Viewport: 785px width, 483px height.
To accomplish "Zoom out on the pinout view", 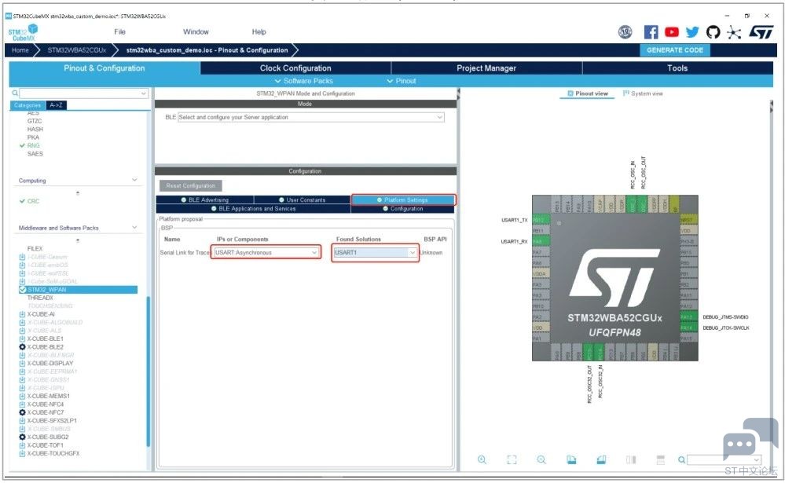I will 541,459.
